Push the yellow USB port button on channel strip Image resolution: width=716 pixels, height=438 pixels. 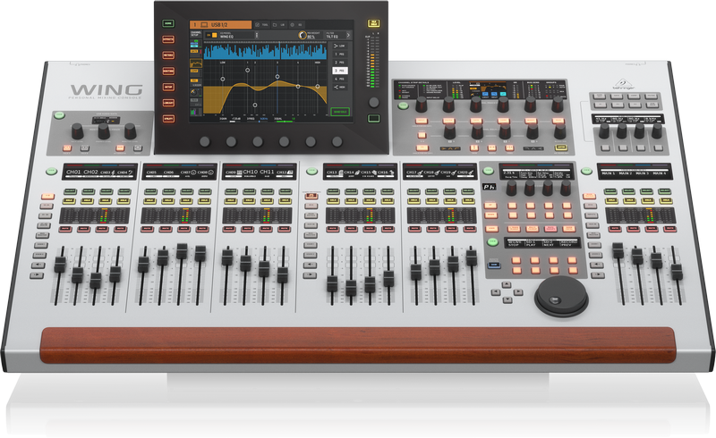[561, 147]
